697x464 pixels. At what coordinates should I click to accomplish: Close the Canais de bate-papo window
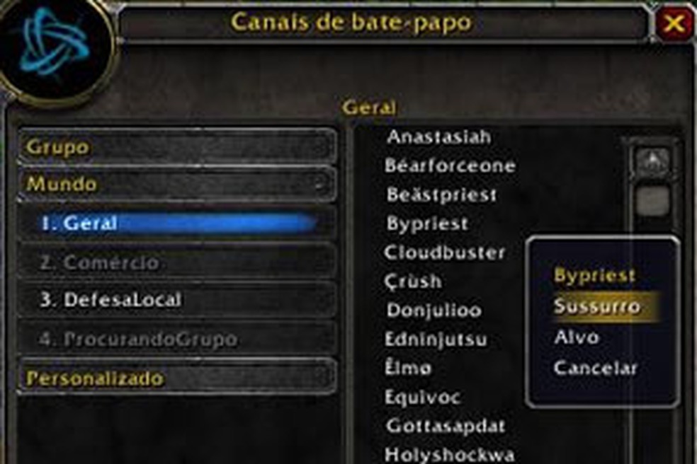click(x=674, y=22)
